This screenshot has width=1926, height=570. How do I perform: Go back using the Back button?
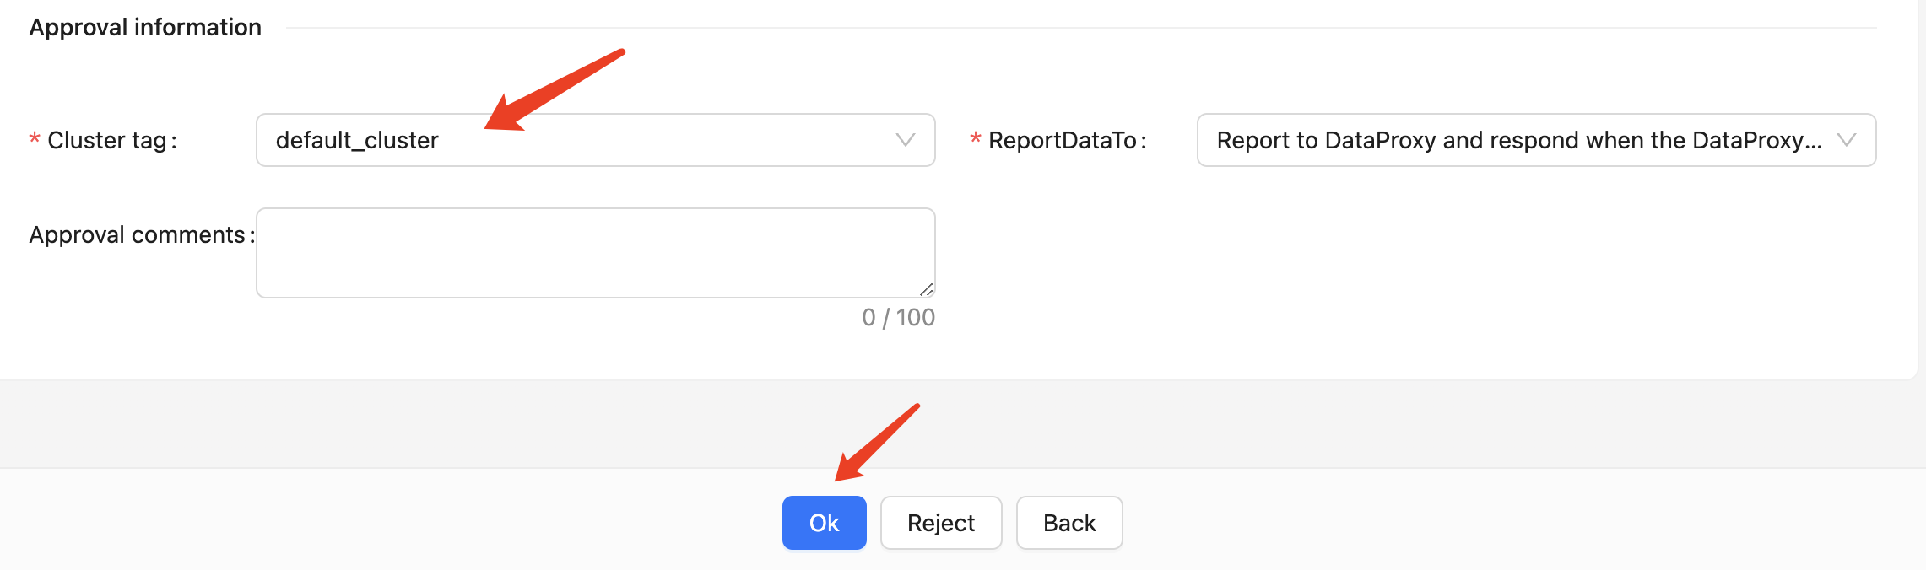tap(1068, 523)
